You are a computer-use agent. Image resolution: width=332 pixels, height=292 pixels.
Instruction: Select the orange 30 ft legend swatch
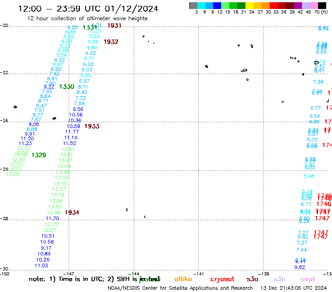pos(266,5)
